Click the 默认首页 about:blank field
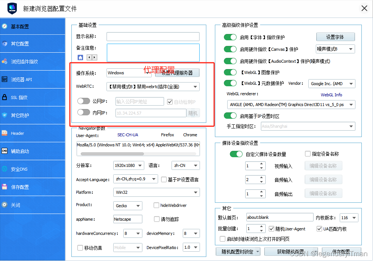 pyautogui.click(x=280, y=217)
